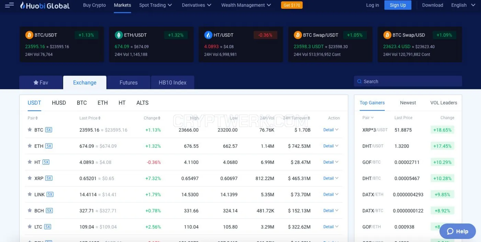The height and width of the screenshot is (242, 481).
Task: Click the Bitcoin icon on BTC/USDT card
Action: tap(29, 35)
